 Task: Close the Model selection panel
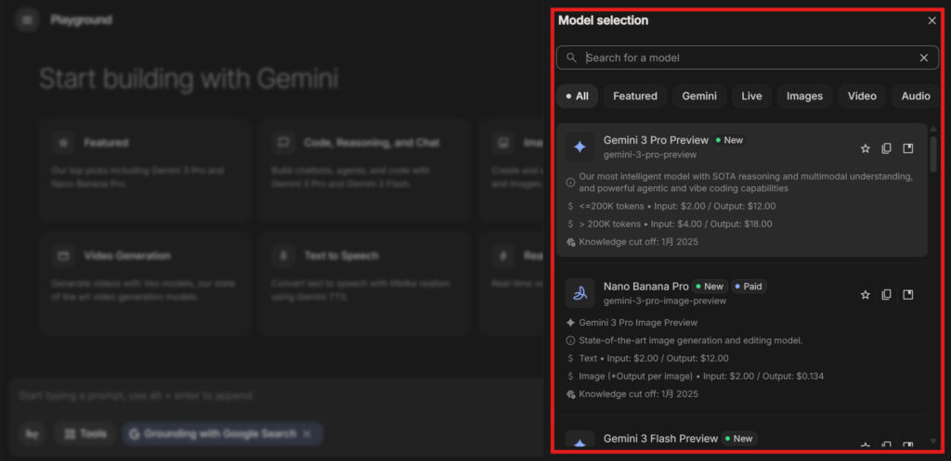click(931, 20)
